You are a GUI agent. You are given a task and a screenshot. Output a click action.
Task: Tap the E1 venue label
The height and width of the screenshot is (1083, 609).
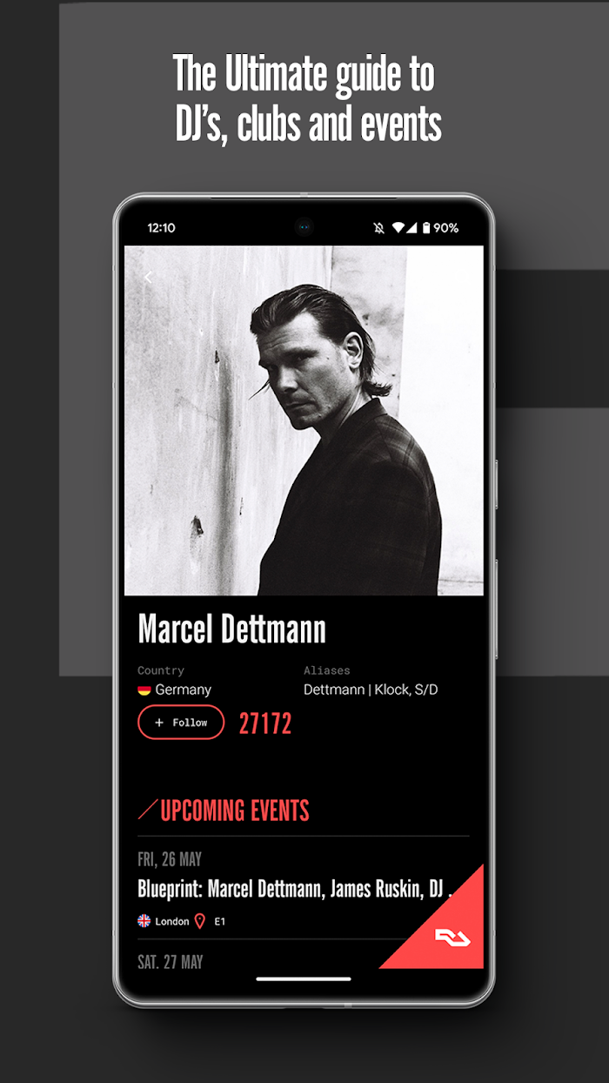click(x=220, y=921)
